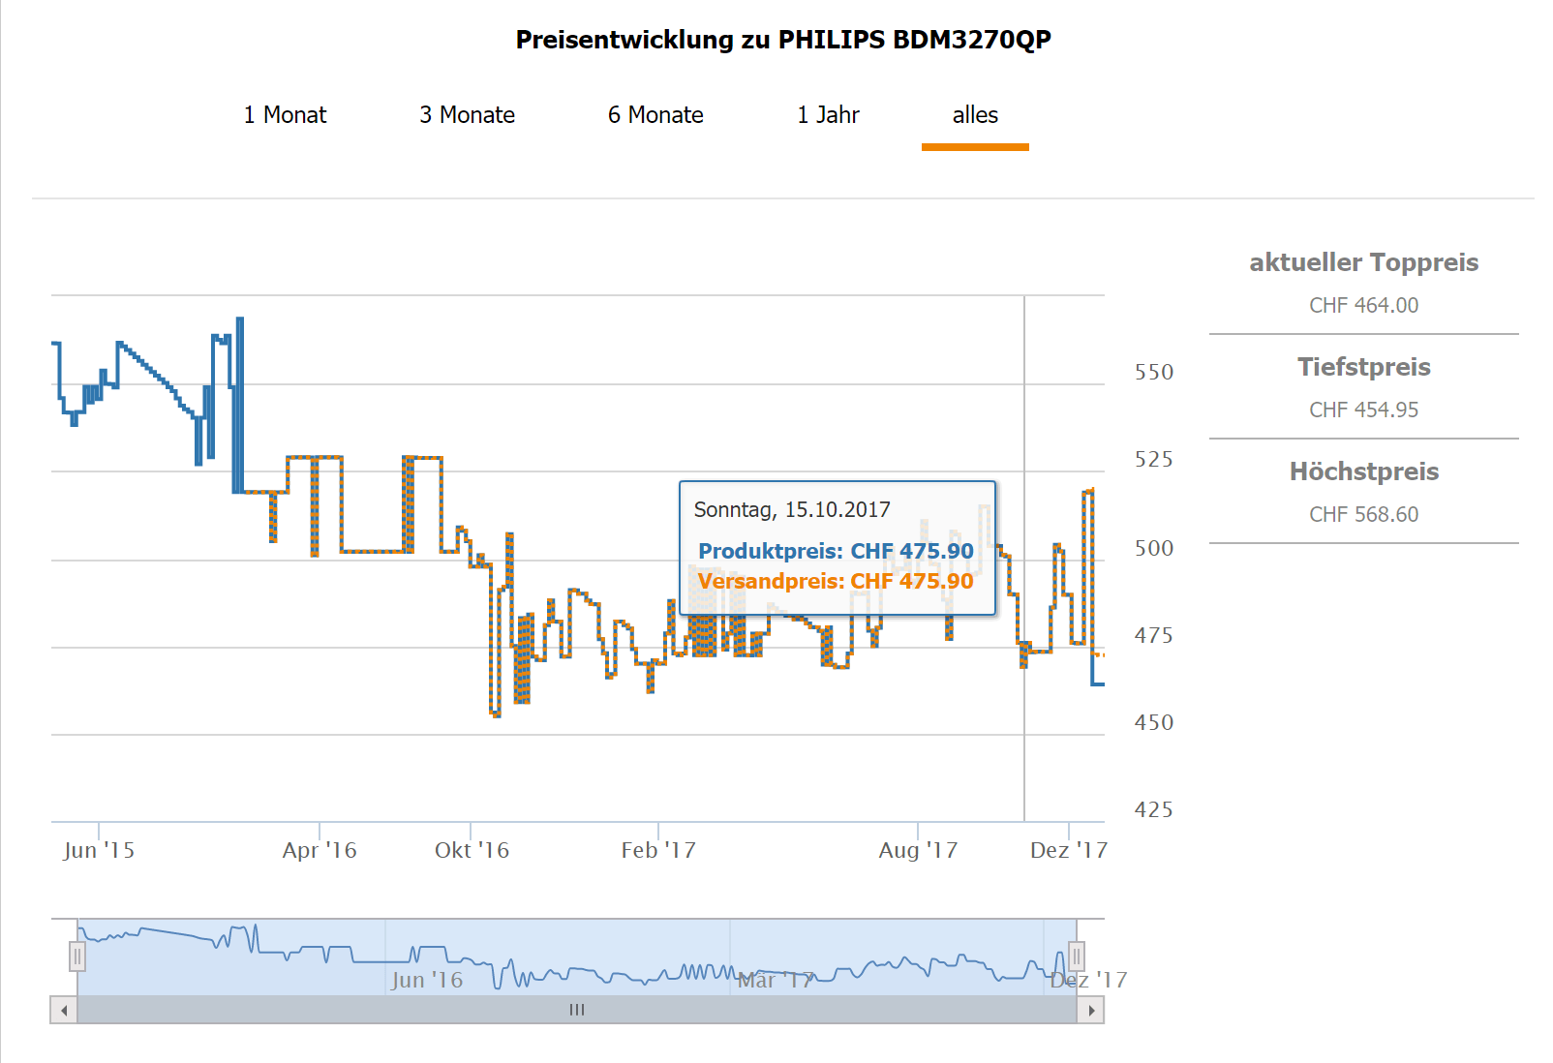Click the selected range area in navigator

577,957
